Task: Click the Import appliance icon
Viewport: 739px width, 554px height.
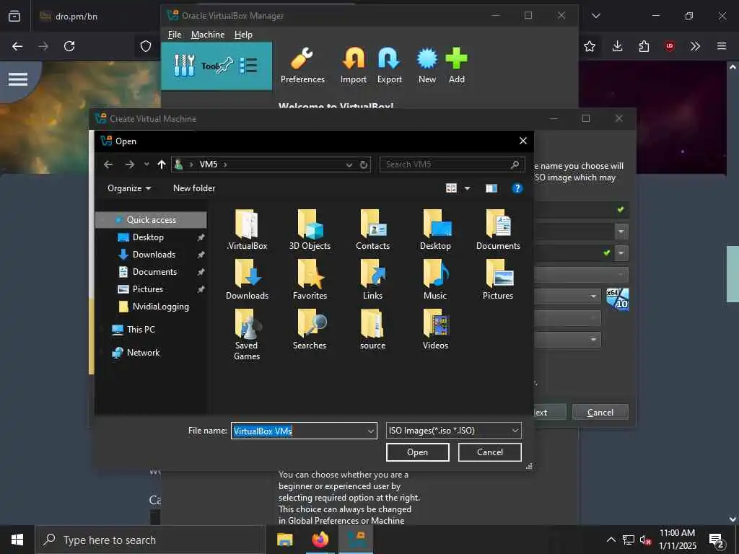Action: pos(354,66)
